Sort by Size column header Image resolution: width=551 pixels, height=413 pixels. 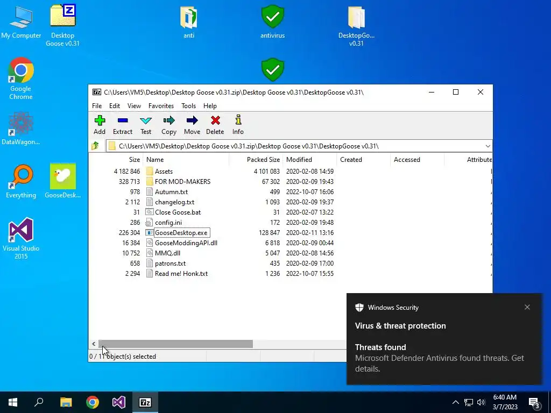[116, 159]
